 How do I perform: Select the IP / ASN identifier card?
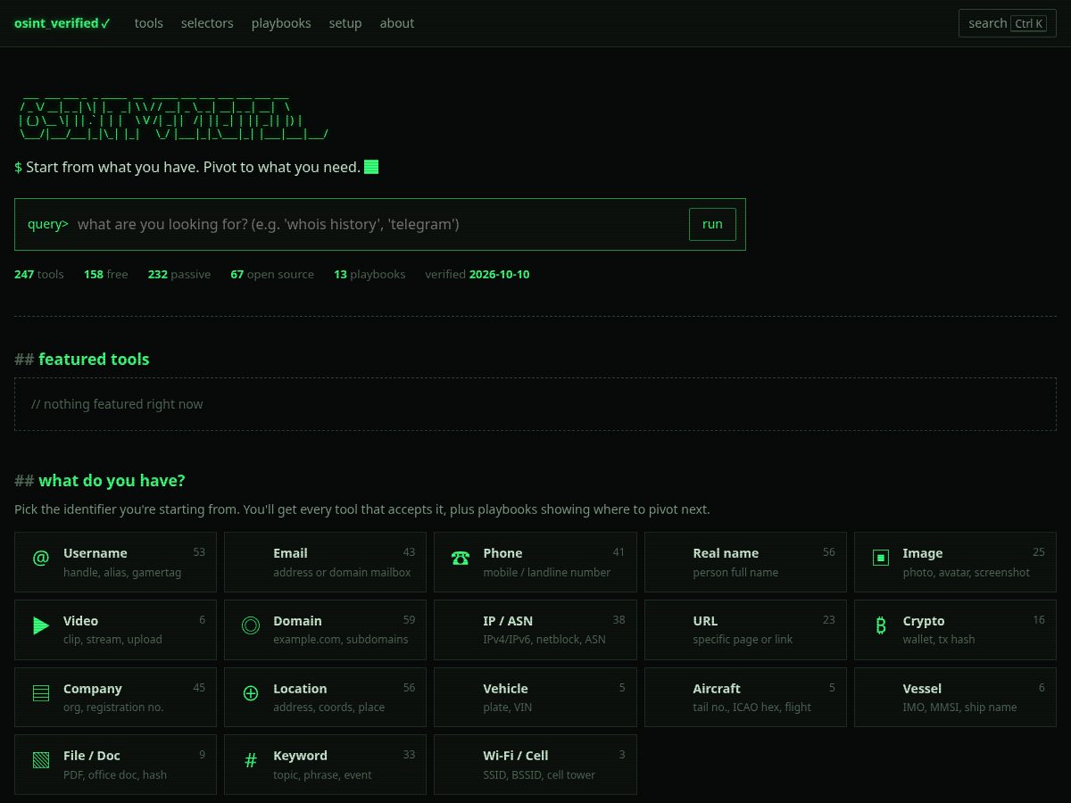click(x=535, y=630)
